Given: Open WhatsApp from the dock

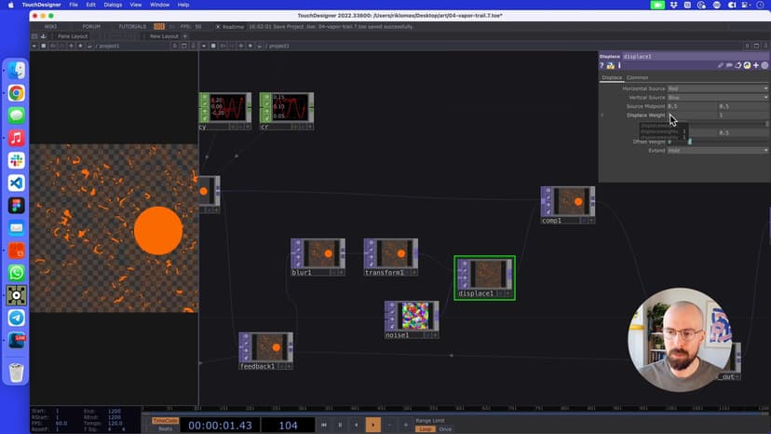Looking at the screenshot, I should (16, 272).
